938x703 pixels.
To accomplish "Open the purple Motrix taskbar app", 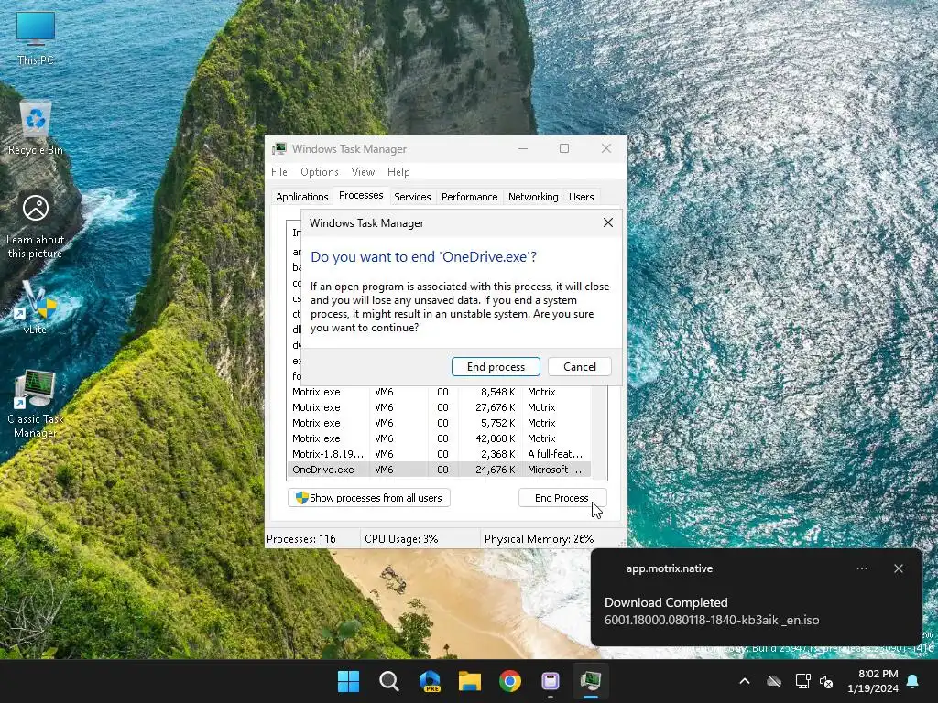I will click(x=551, y=681).
